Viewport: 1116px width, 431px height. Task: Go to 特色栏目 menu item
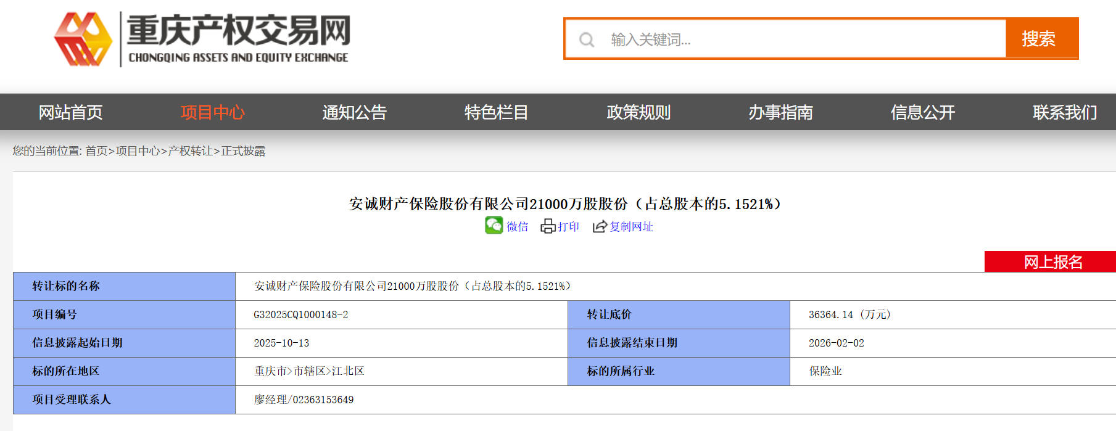click(497, 112)
